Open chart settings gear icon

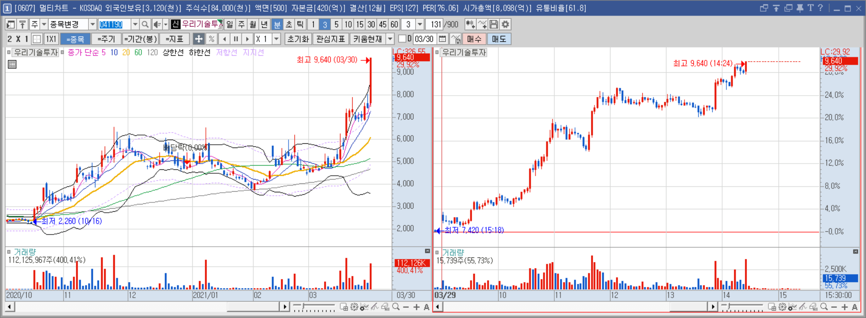pos(505,24)
